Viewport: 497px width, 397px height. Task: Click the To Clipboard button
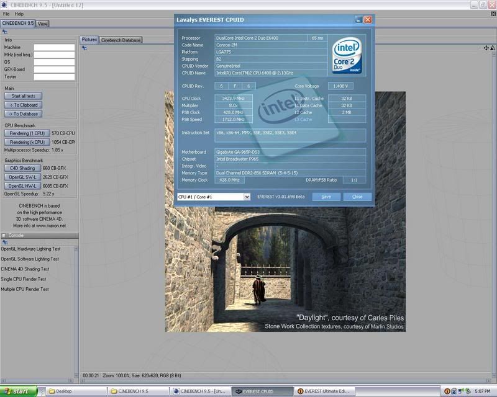[23, 105]
